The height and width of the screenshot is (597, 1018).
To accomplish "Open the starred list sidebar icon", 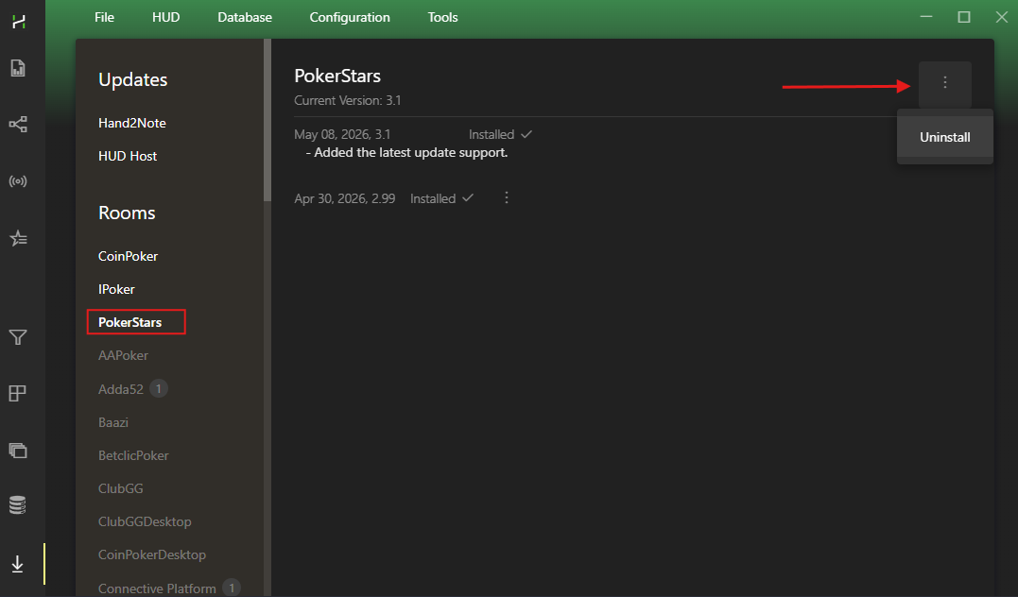I will (18, 238).
